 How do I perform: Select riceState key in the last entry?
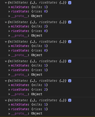tap(19, 109)
